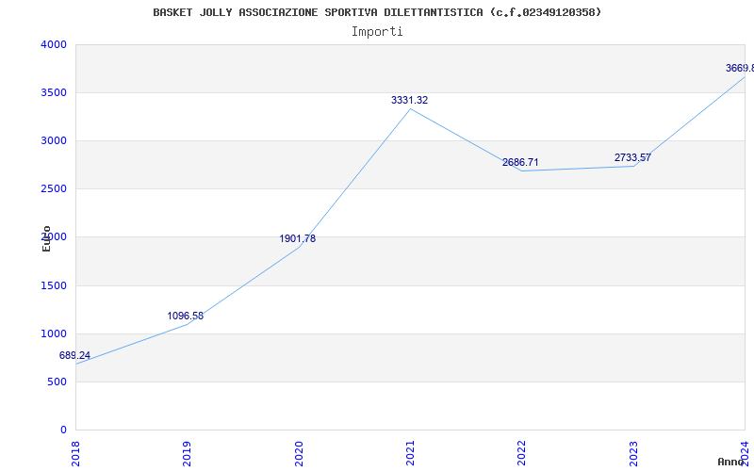Select the Euro y-axis title

pos(46,238)
